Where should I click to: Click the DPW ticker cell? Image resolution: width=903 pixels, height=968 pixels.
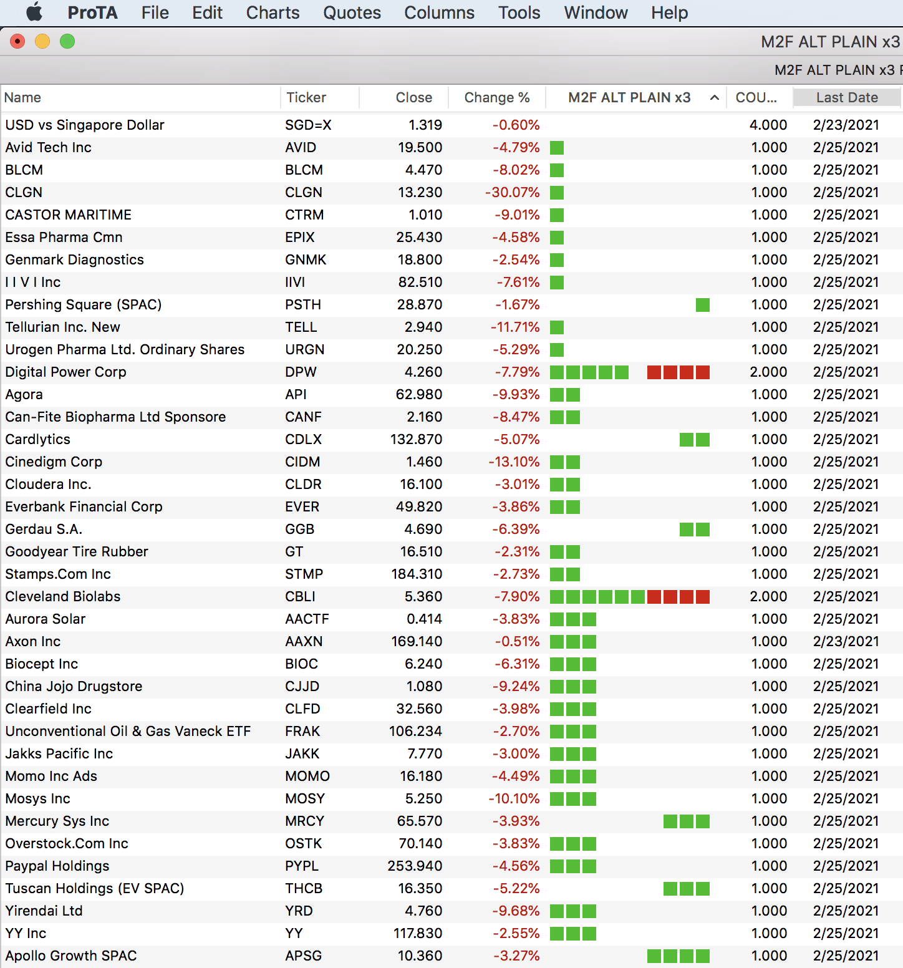click(x=301, y=372)
